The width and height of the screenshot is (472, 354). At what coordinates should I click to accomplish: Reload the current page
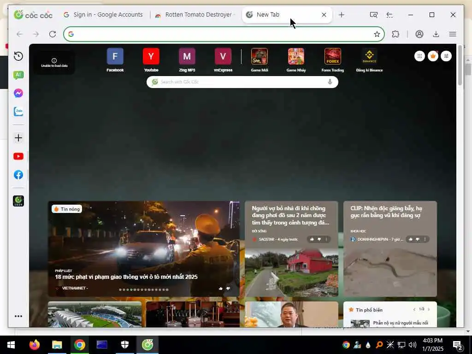(x=53, y=34)
